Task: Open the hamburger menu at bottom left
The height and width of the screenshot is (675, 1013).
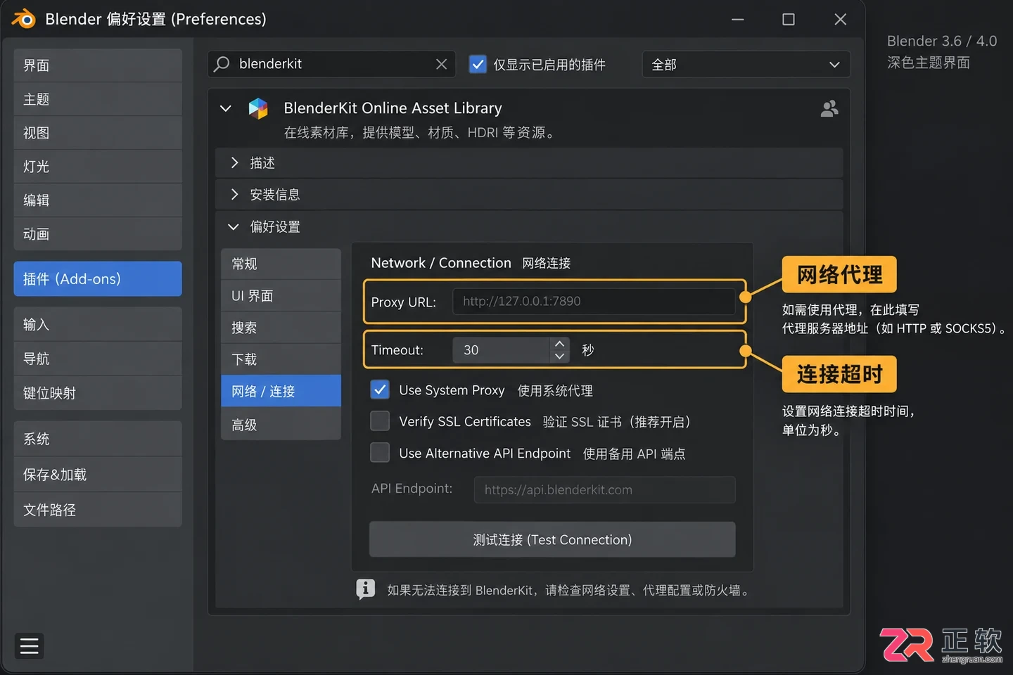Action: coord(30,645)
